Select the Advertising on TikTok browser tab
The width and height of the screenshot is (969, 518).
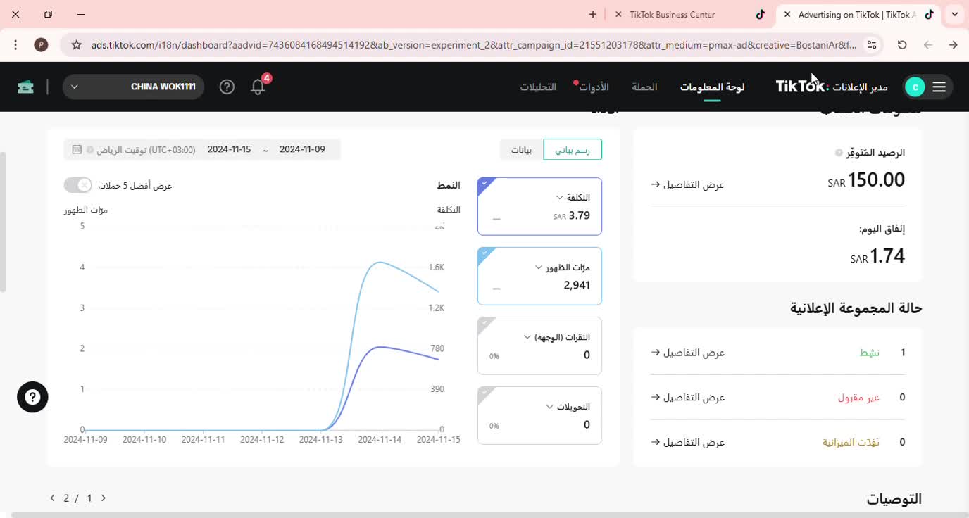pyautogui.click(x=857, y=14)
